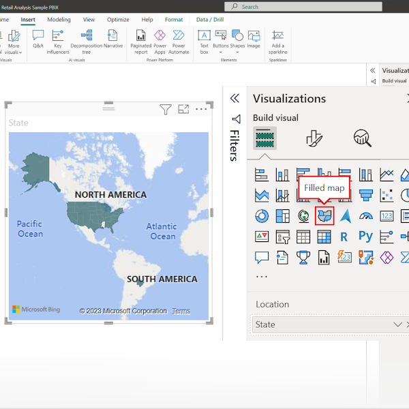
Task: Insert a Q&A visual from ribbon
Action: (38, 39)
